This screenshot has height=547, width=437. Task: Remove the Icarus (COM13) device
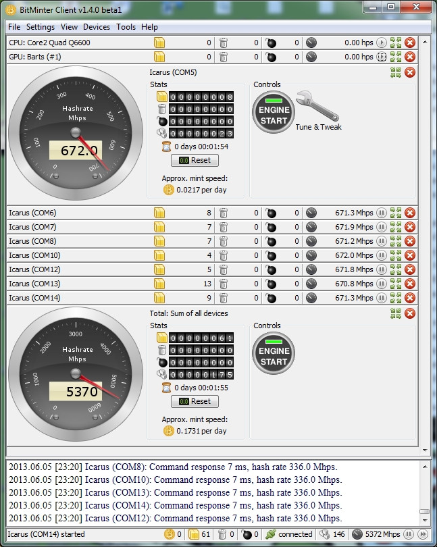click(410, 284)
